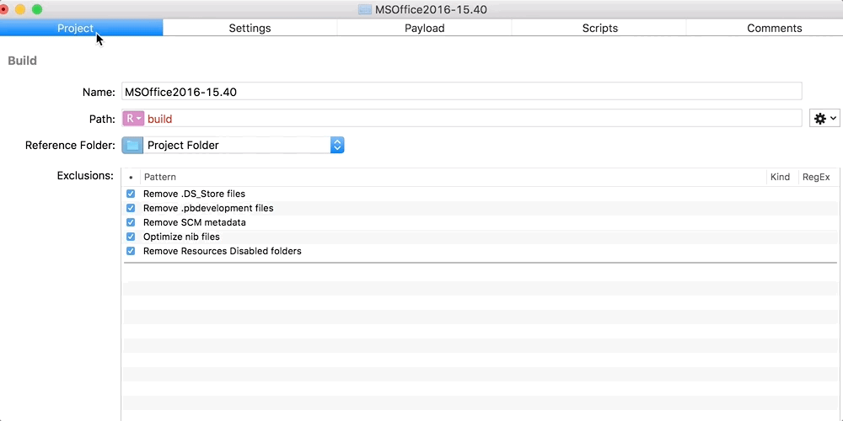843x421 pixels.
Task: Toggle Remove .pbdevelopment files checkbox
Action: click(131, 208)
